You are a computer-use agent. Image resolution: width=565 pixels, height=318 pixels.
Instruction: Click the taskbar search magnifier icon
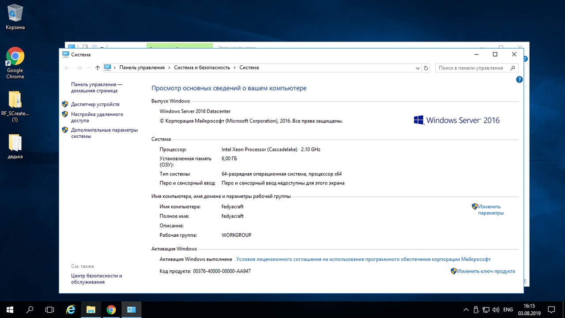(30, 310)
